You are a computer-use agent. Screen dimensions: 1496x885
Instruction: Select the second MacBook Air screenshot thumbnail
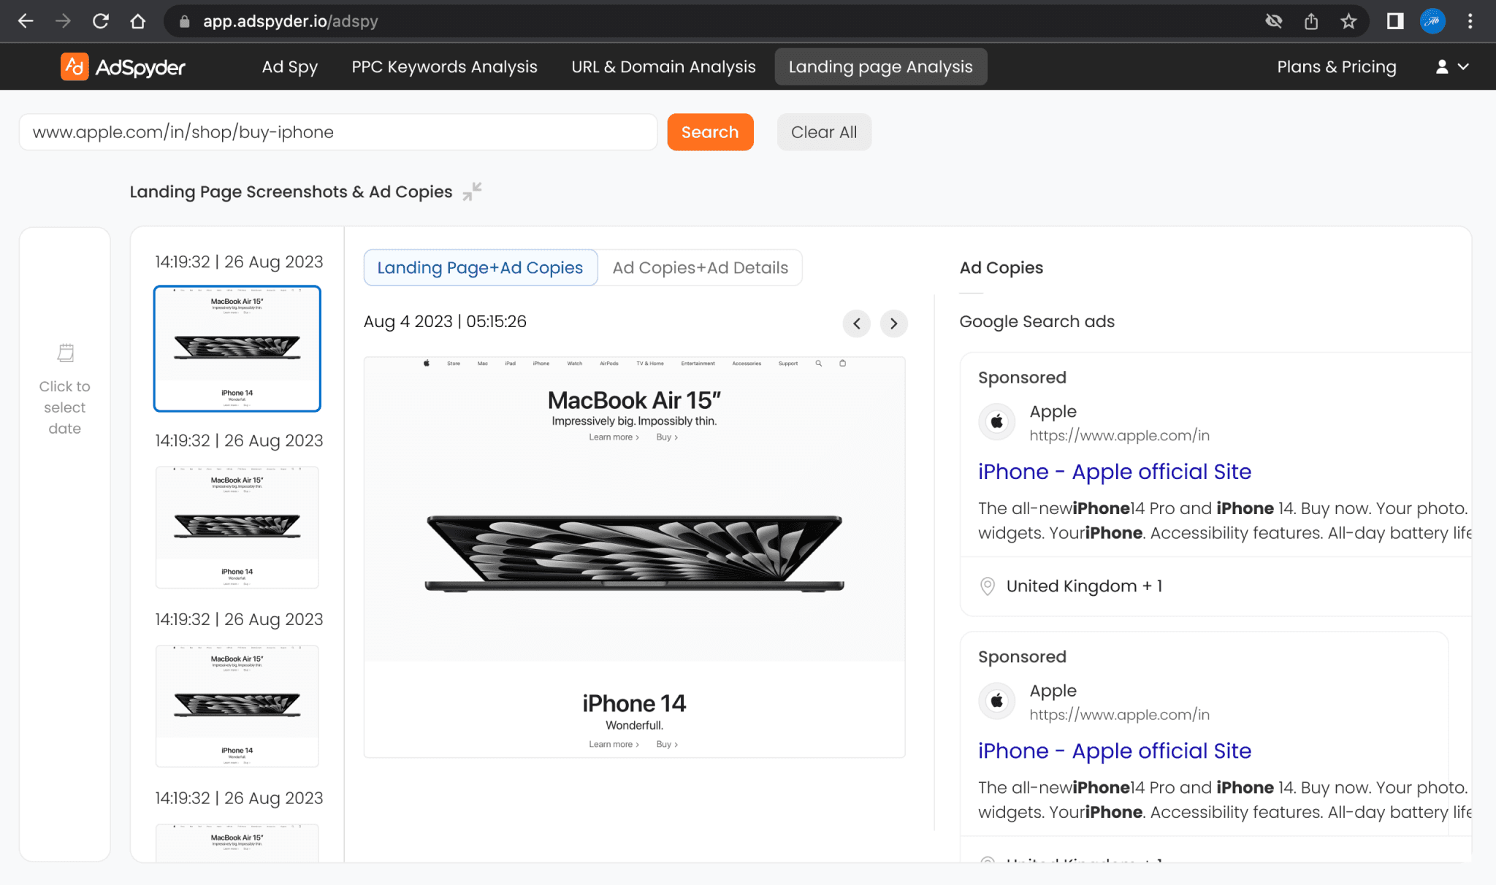point(237,527)
